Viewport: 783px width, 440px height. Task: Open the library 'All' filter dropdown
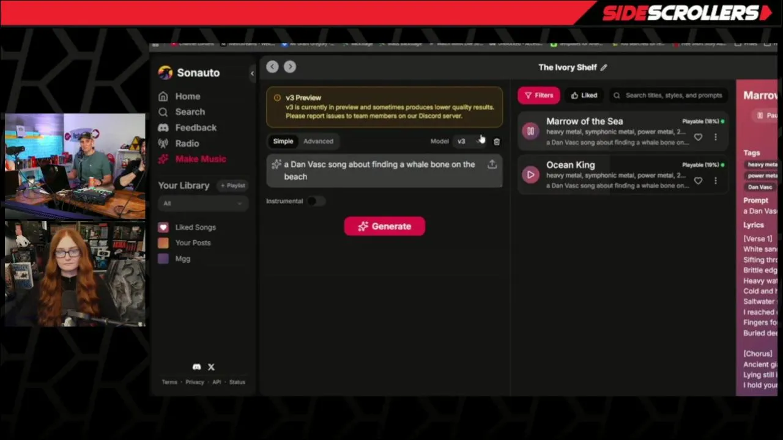(202, 204)
